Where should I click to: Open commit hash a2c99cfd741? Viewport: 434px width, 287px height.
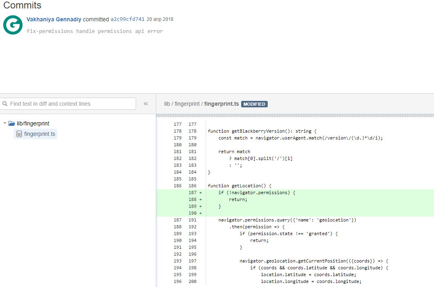(x=127, y=19)
